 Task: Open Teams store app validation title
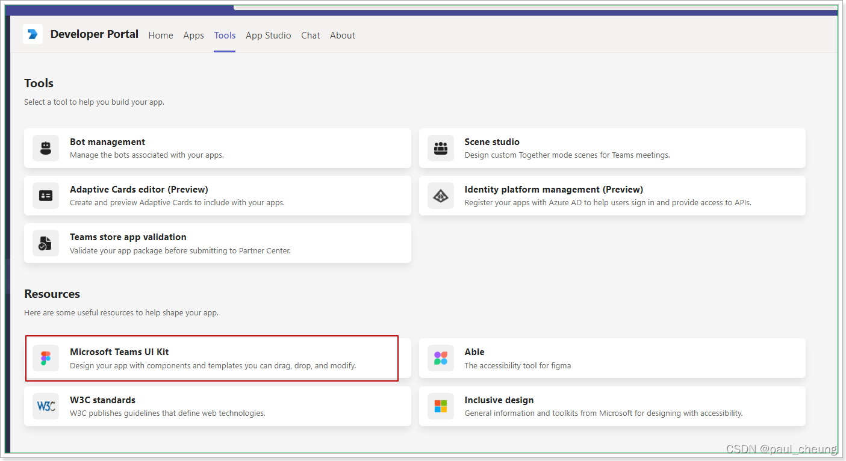click(x=128, y=237)
